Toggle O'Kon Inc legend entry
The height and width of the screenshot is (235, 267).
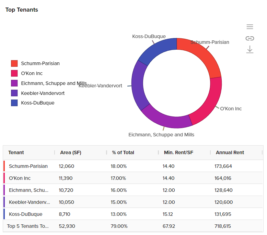[32, 73]
